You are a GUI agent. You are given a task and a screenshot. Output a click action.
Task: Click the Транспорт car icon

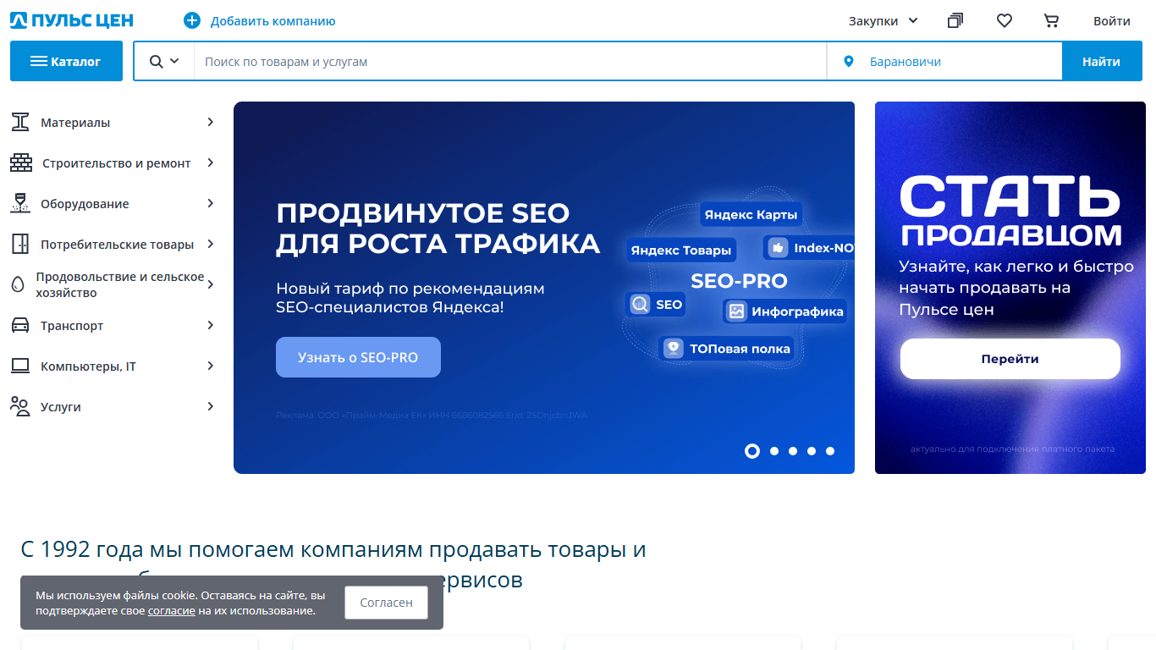[20, 325]
